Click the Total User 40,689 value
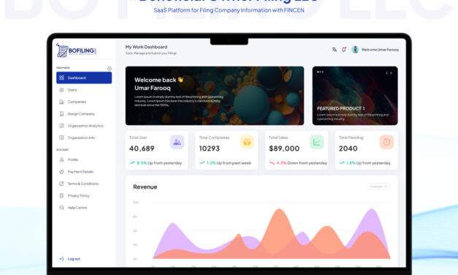Viewport: 458px width, 275px height. click(142, 148)
